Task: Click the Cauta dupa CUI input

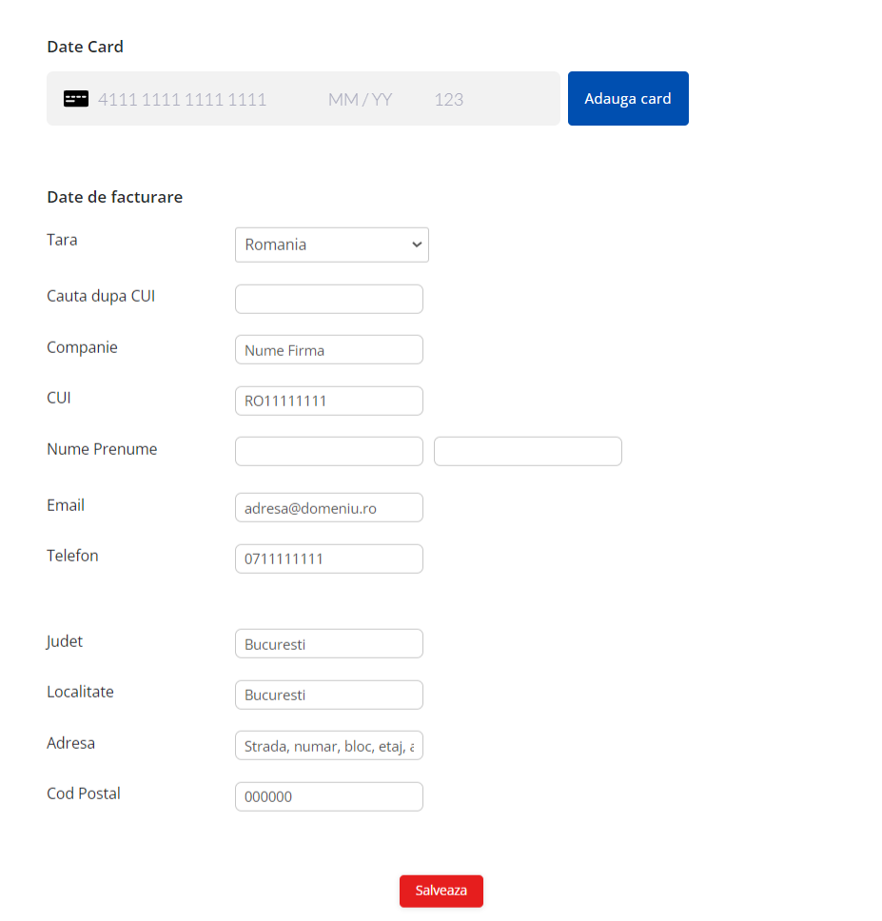Action: point(328,299)
